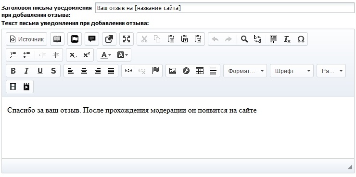356x177 pixels.
Task: Insert an image via picture icon
Action: pos(173,71)
